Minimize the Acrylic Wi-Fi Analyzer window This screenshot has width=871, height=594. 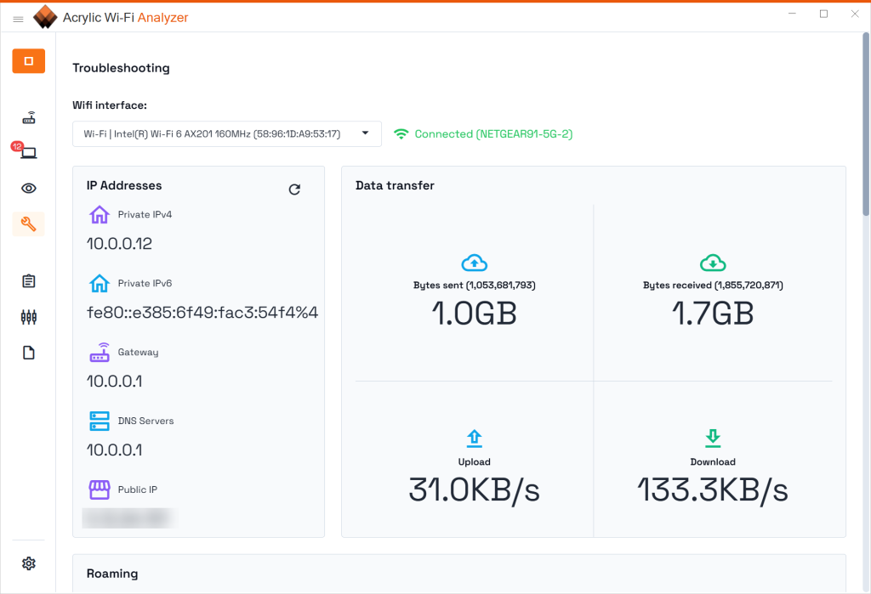point(792,14)
